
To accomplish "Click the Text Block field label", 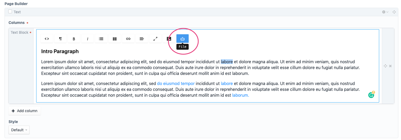I will tap(19, 32).
